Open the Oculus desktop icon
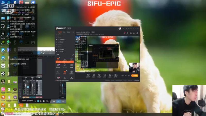 pyautogui.click(x=3, y=66)
